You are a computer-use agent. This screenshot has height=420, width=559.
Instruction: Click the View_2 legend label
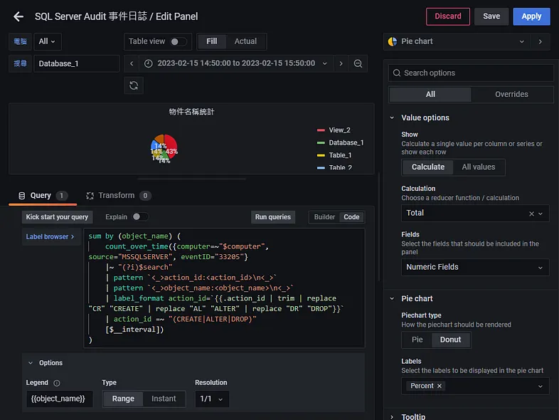pos(339,130)
